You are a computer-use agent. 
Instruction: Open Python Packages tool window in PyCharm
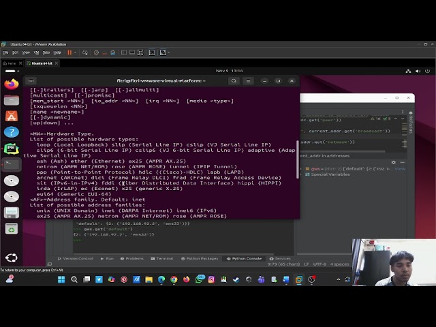[200, 259]
